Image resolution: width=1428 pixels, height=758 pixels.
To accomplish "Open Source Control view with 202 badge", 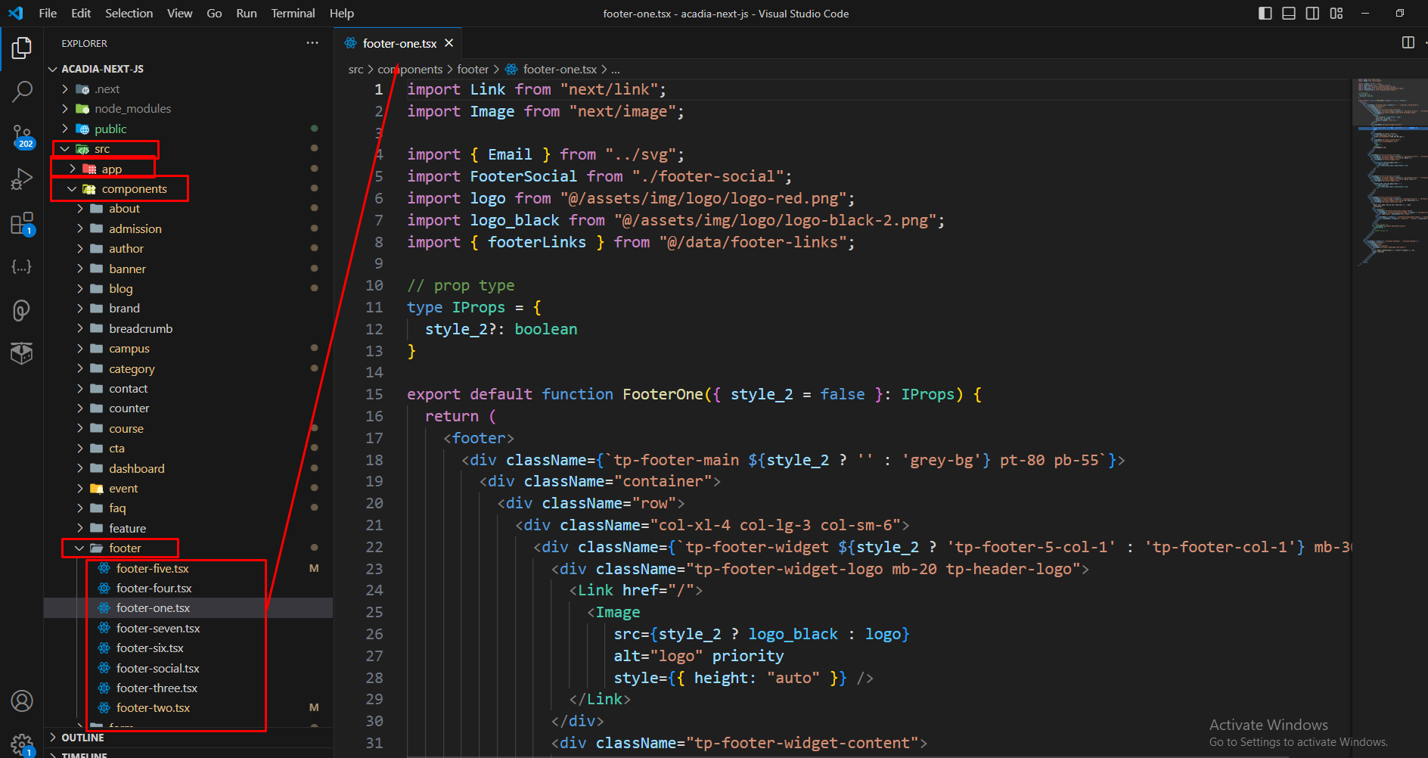I will click(22, 136).
